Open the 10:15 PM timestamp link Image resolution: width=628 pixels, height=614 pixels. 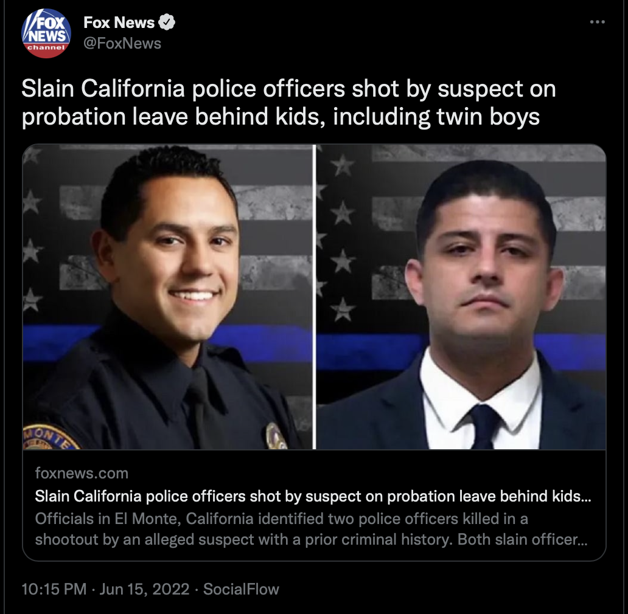click(54, 589)
